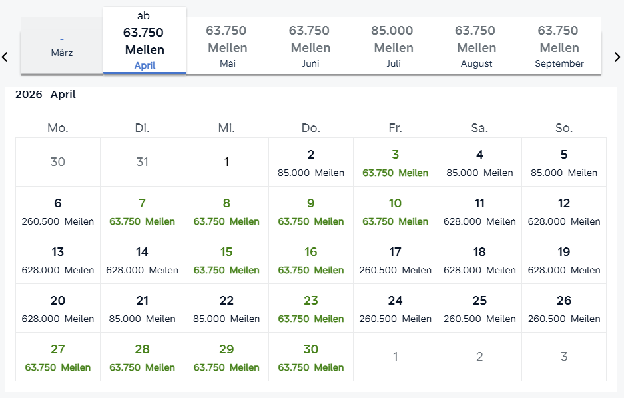The image size is (624, 398).
Task: Select April 12 costing 628.000 Meilen
Action: (564, 211)
